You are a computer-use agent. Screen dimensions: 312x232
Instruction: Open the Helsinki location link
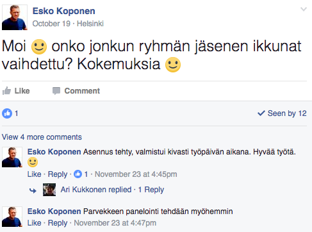coord(90,24)
